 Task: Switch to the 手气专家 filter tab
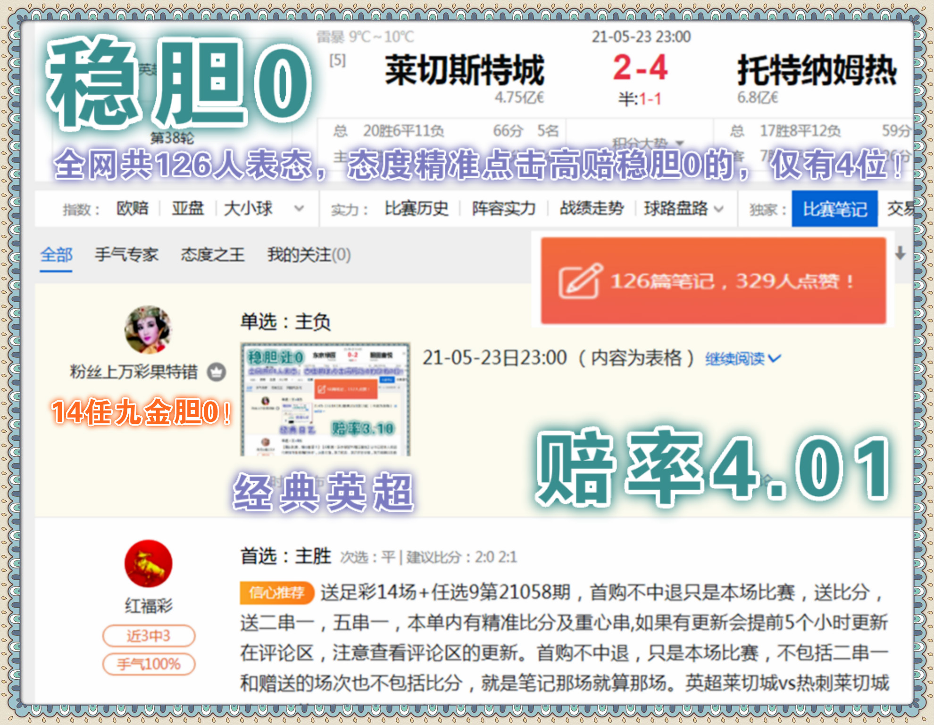(126, 255)
